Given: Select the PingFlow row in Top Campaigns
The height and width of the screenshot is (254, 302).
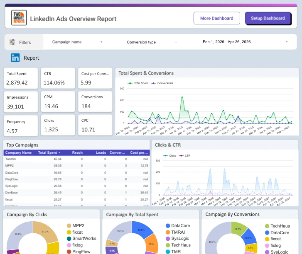Looking at the screenshot, I should tap(77, 179).
